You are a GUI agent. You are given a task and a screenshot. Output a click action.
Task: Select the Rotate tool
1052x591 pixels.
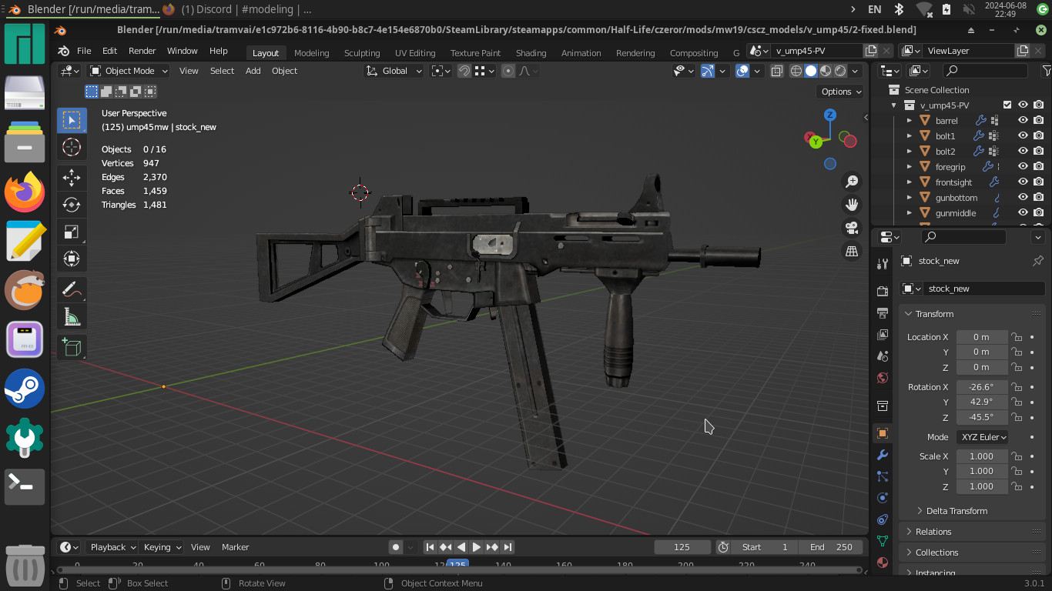click(x=72, y=205)
